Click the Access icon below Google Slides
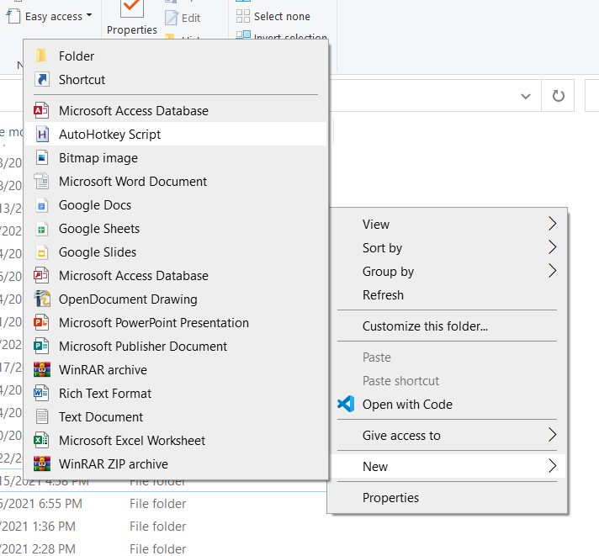Viewport: 599px width, 556px height. click(x=41, y=276)
